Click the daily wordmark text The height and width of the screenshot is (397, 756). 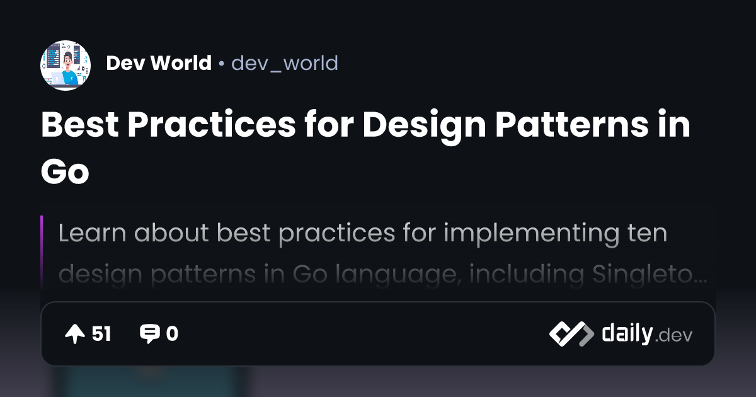click(x=626, y=333)
